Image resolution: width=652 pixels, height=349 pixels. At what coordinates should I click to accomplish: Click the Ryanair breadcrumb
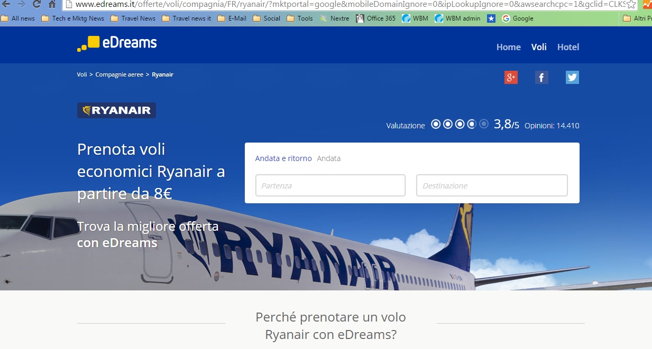click(x=163, y=74)
